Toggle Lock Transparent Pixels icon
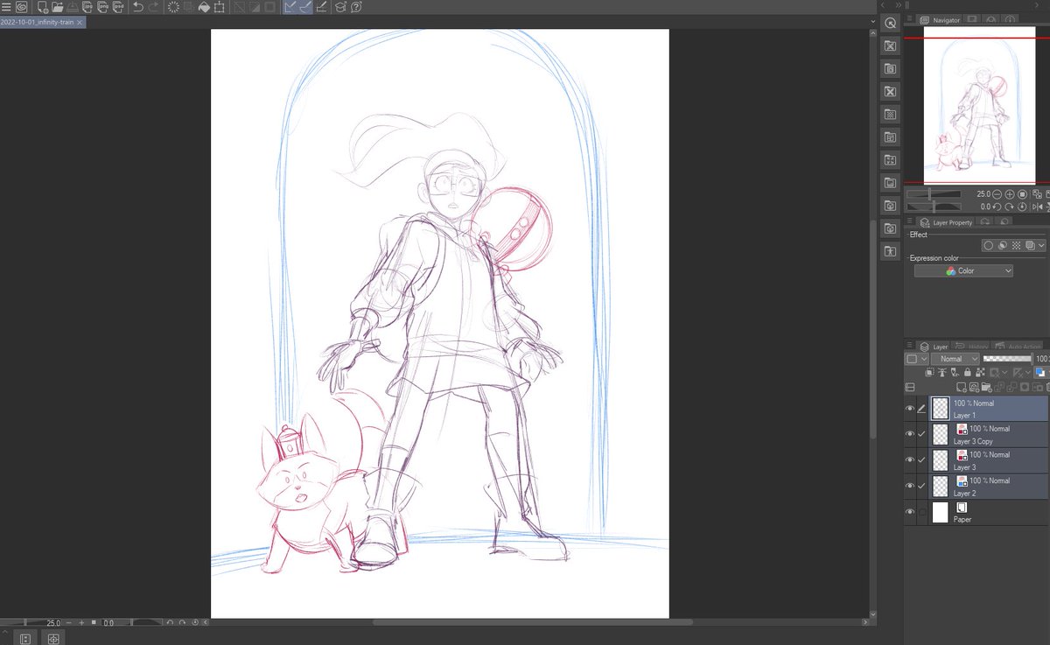This screenshot has width=1050, height=645. 980,372
